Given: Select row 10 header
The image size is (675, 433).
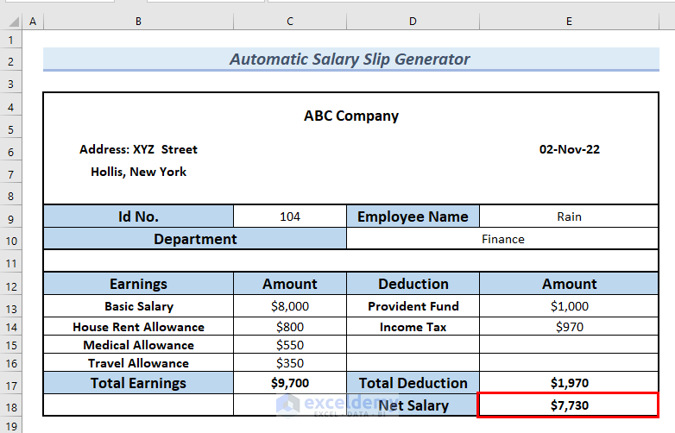Looking at the screenshot, I should pyautogui.click(x=10, y=241).
